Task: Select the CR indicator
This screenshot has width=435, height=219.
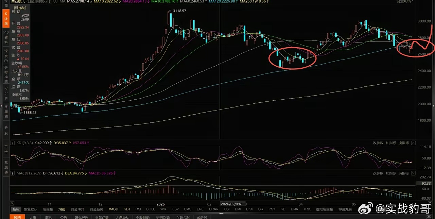Action: tap(261, 209)
